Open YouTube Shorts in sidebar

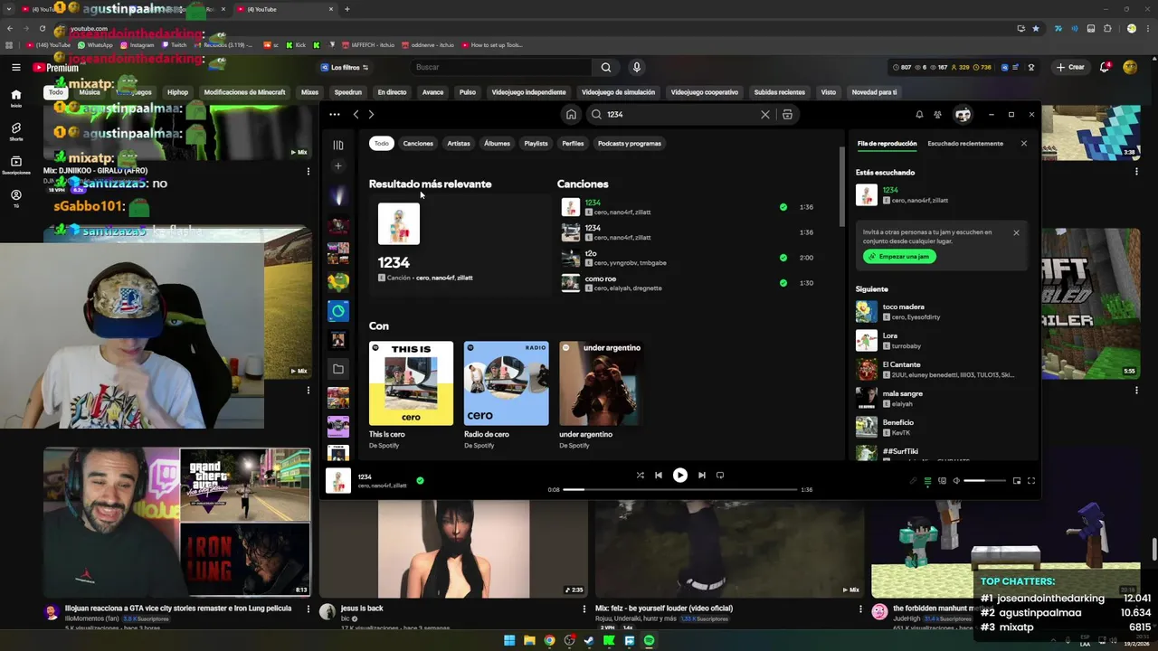click(x=16, y=132)
